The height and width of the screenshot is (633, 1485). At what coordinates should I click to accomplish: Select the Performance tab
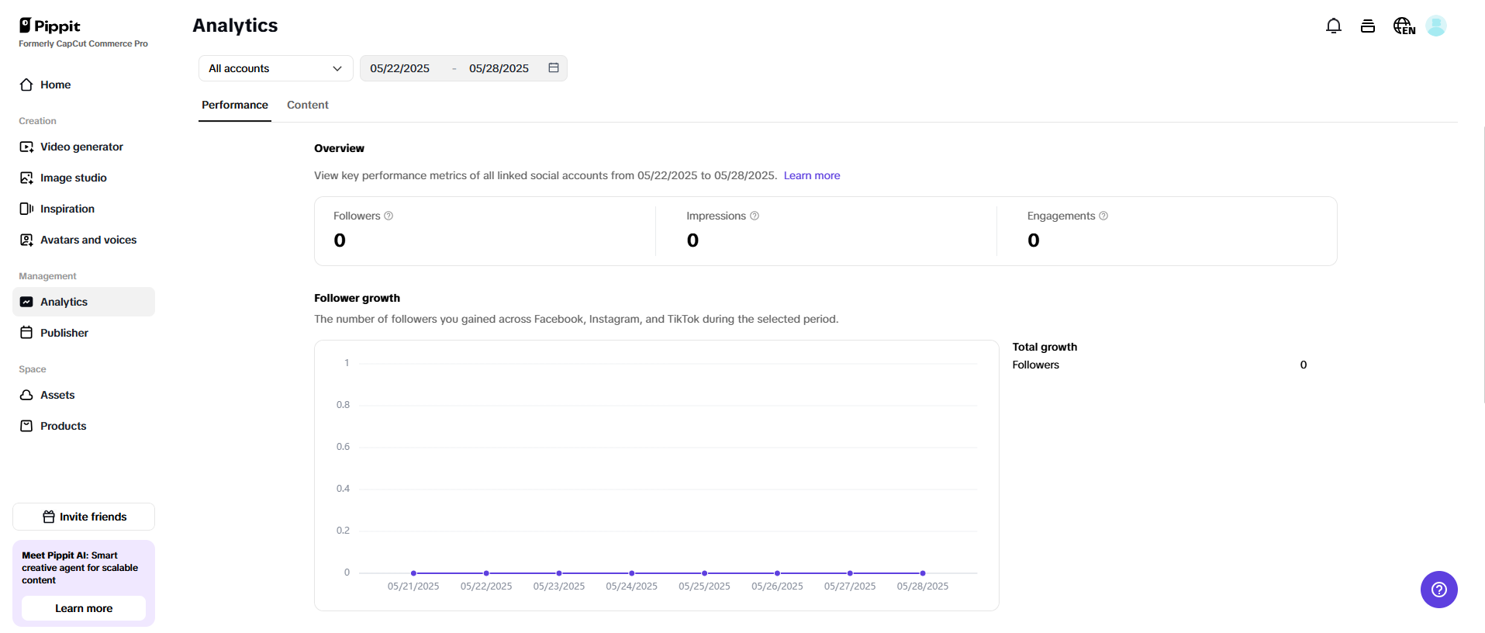click(x=234, y=105)
